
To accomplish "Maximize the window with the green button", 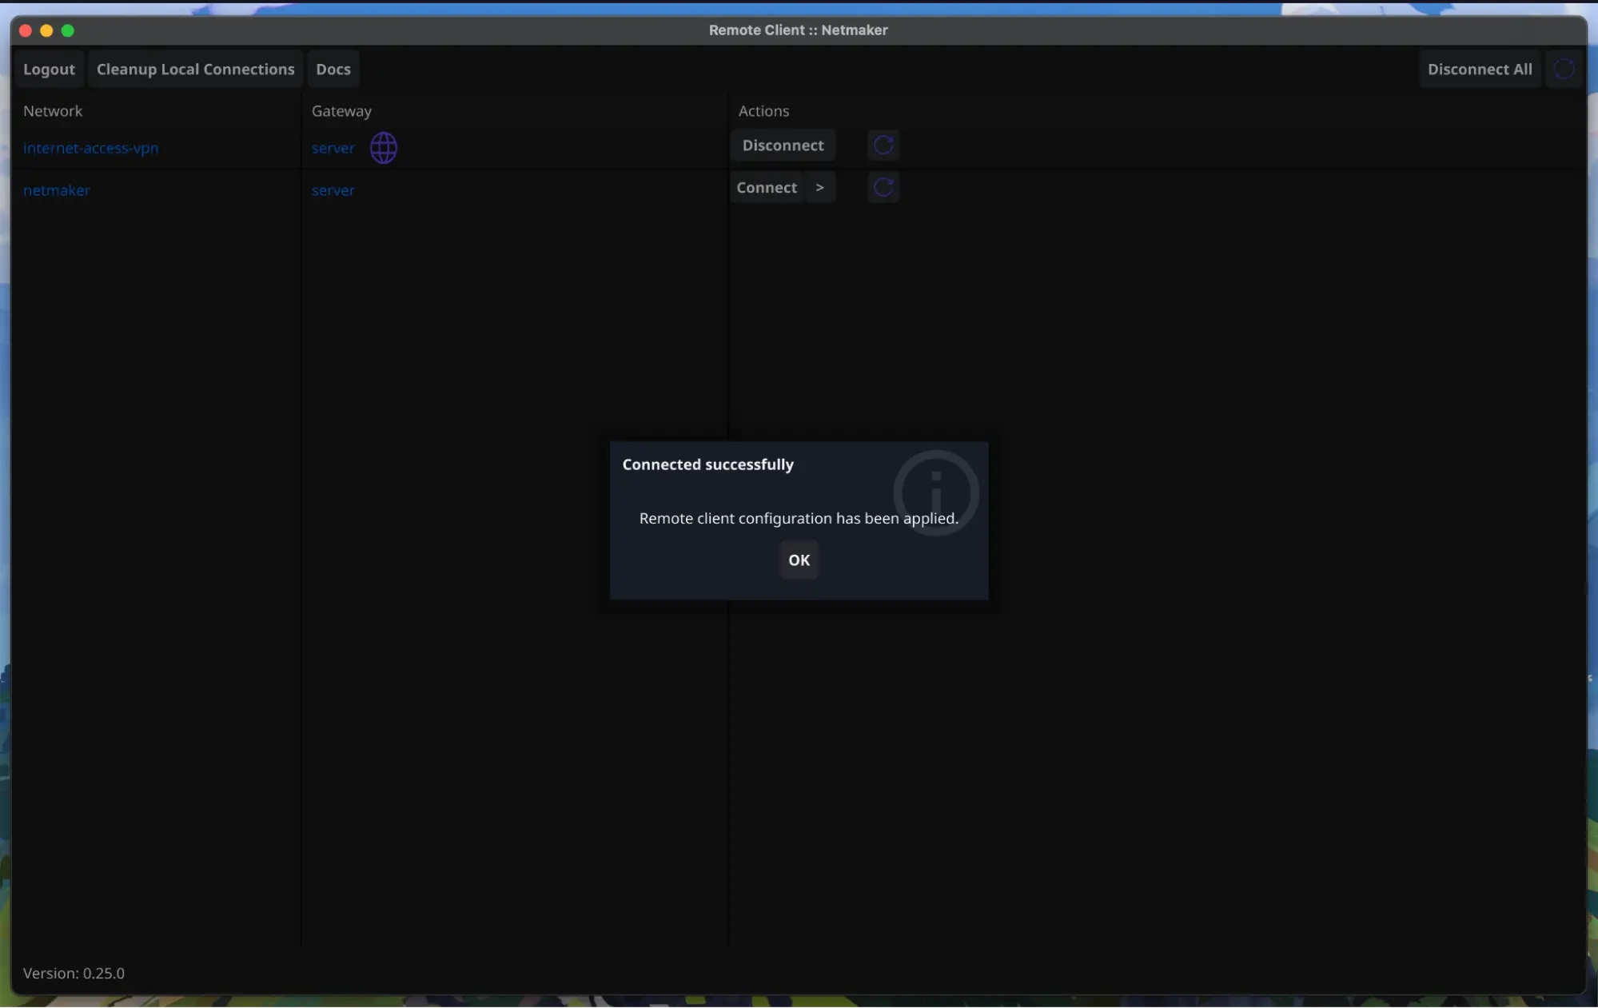I will (x=68, y=30).
